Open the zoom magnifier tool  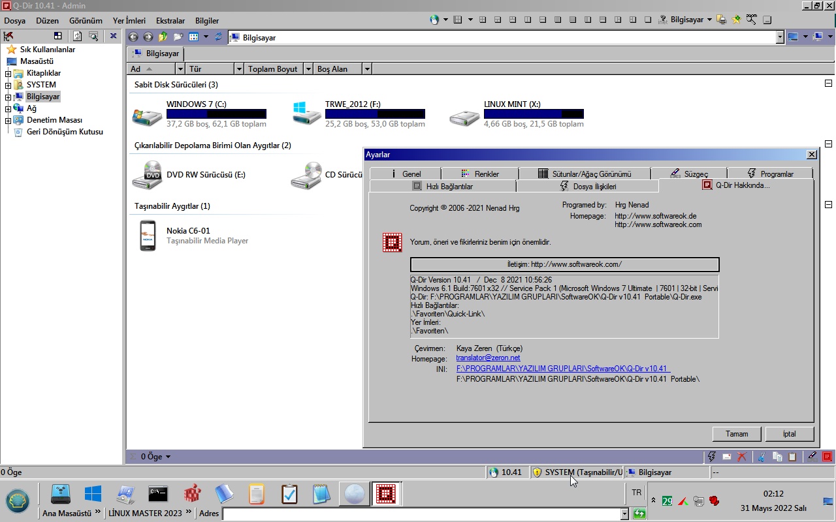coord(752,20)
